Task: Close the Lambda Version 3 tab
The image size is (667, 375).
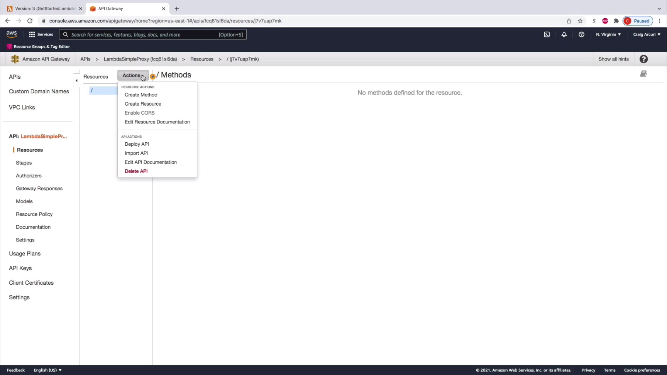Action: (x=80, y=8)
